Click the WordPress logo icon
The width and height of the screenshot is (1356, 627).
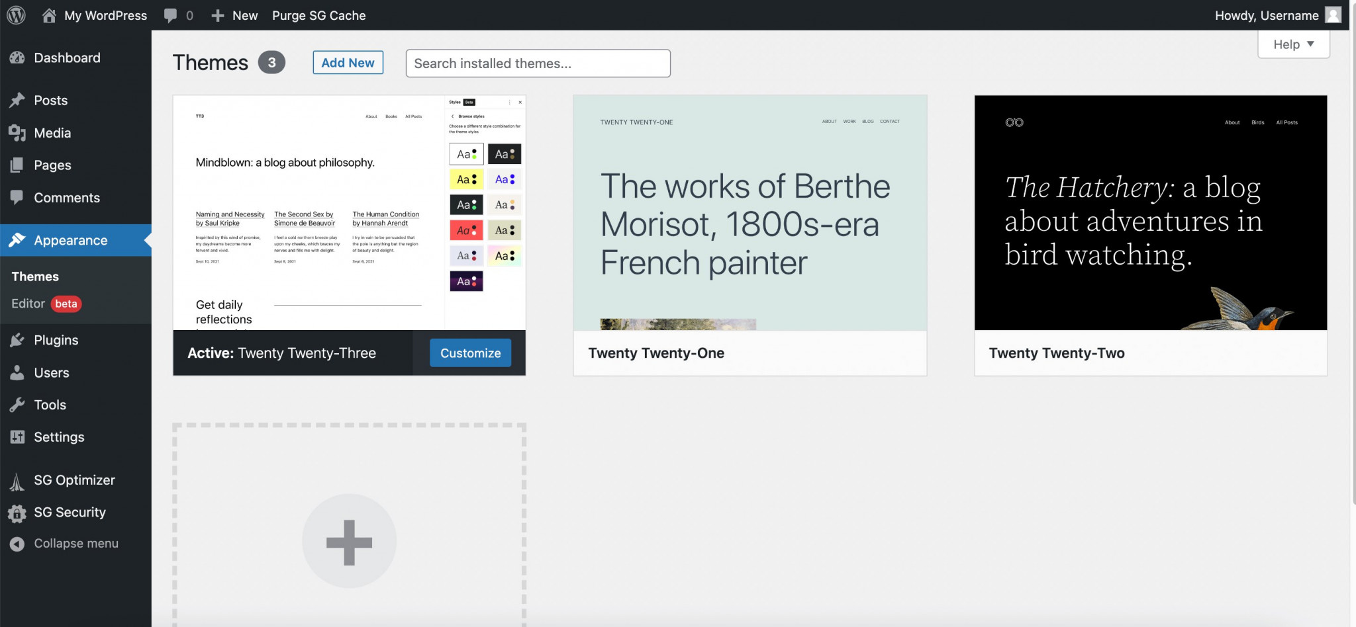tap(16, 15)
